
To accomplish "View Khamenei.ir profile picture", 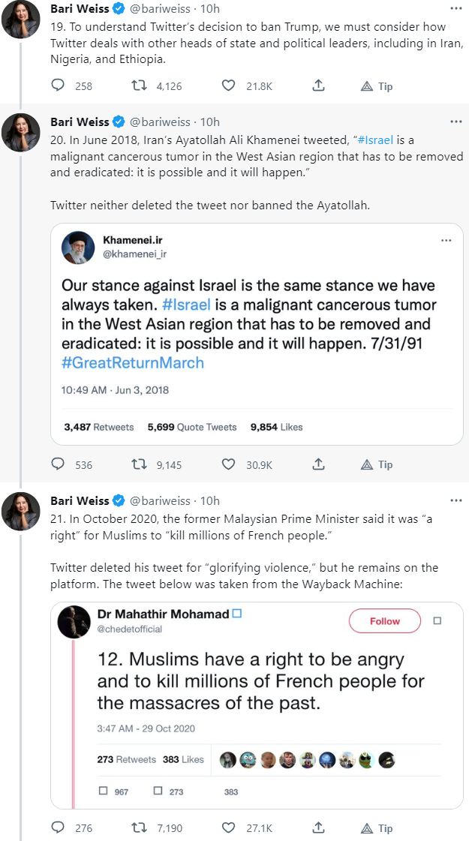I will click(77, 248).
